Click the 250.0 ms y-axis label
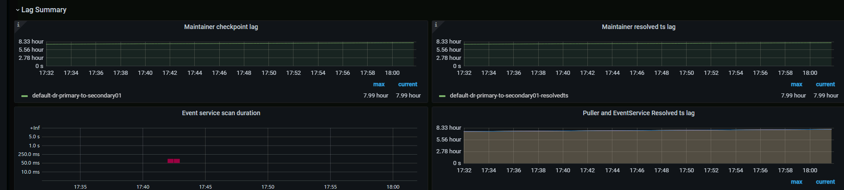Viewport: 844px width, 190px height. point(29,154)
